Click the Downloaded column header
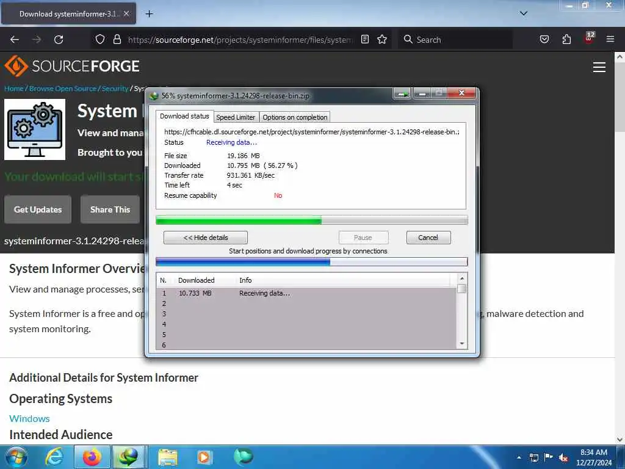Viewport: 625px width, 469px height. click(x=196, y=280)
